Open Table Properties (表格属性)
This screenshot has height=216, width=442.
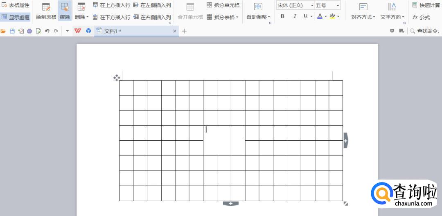16,5
